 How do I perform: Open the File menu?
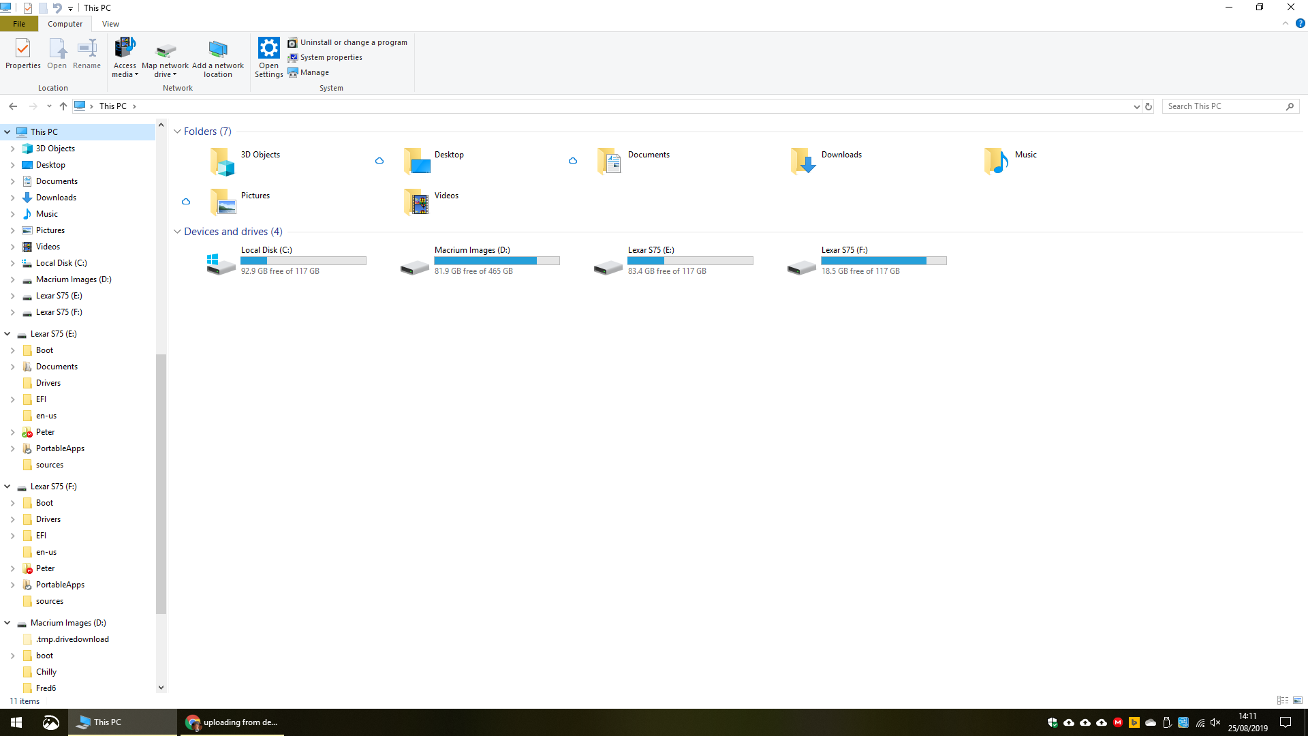point(19,24)
